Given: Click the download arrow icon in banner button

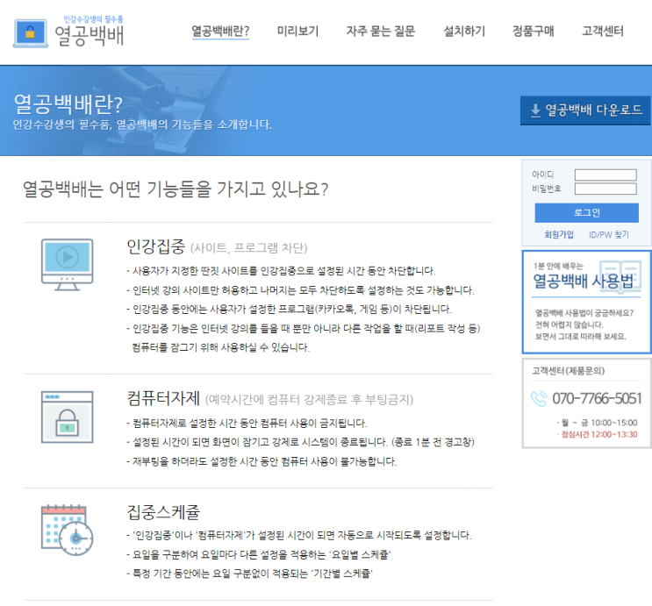Looking at the screenshot, I should coord(535,111).
